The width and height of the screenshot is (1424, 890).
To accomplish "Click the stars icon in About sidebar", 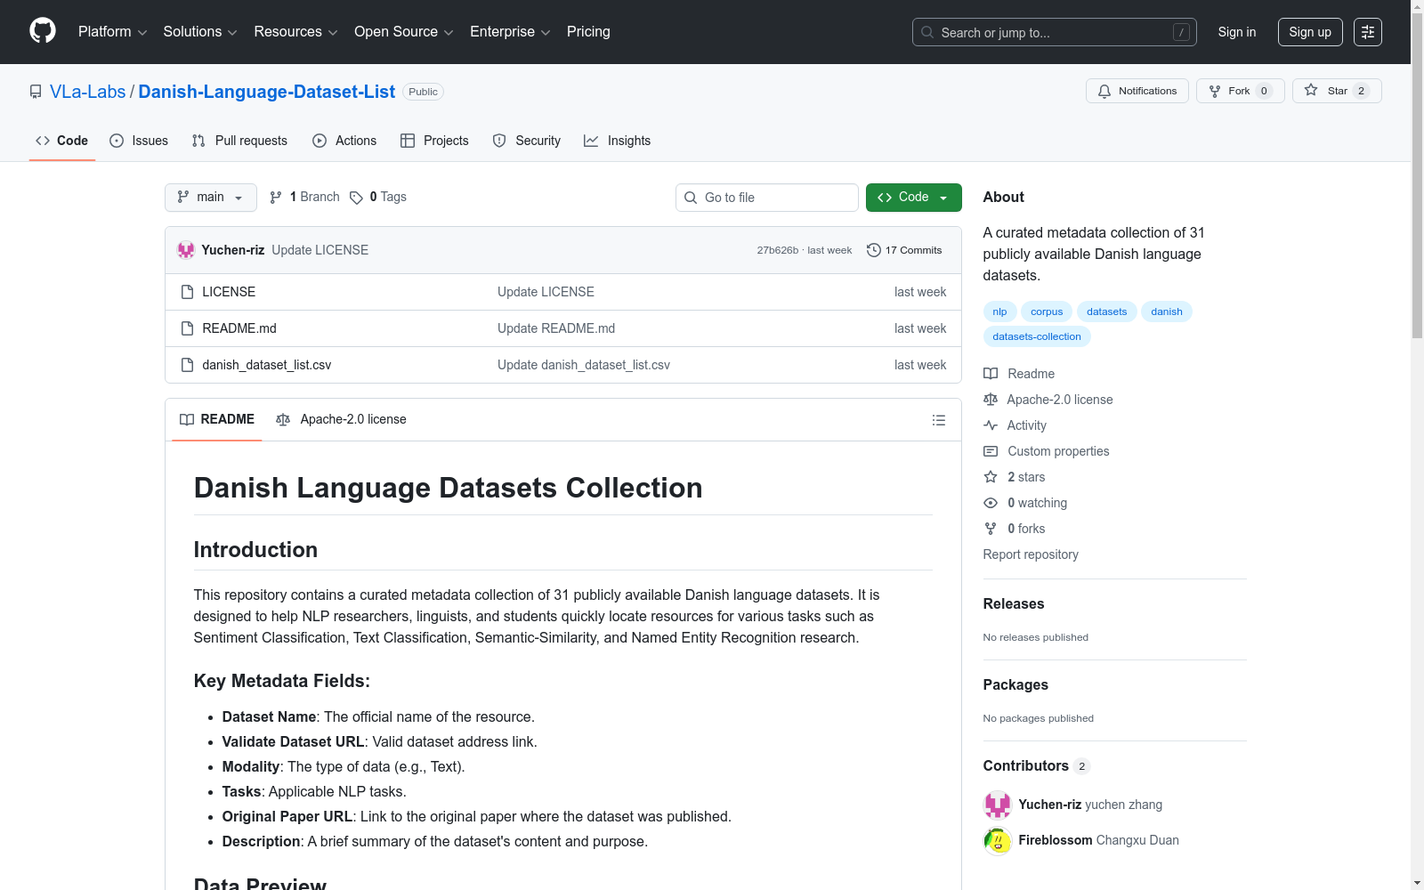I will (x=991, y=477).
